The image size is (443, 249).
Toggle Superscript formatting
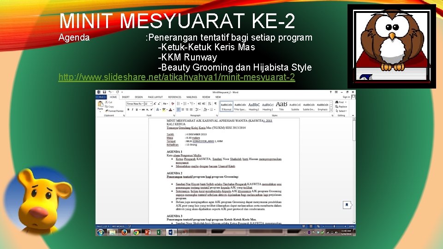point(152,110)
